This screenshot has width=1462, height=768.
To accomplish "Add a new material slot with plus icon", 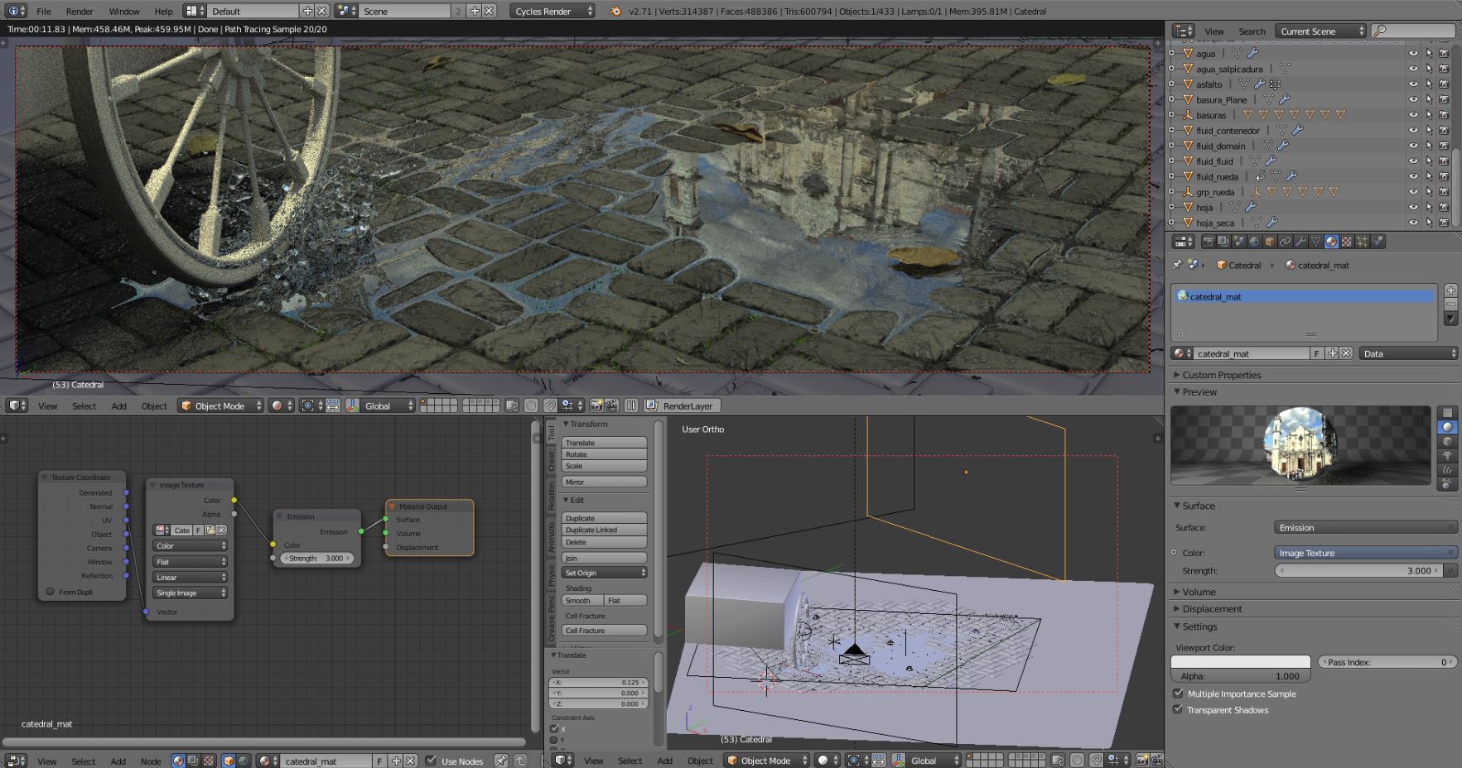I will tap(1450, 290).
